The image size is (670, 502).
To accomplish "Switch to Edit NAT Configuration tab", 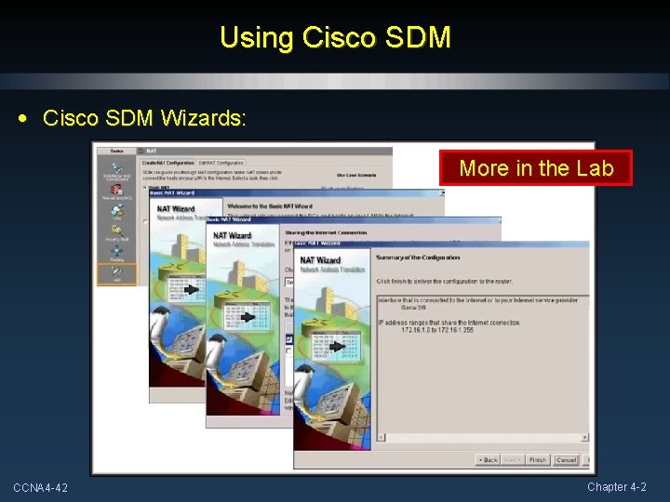I will [221, 163].
